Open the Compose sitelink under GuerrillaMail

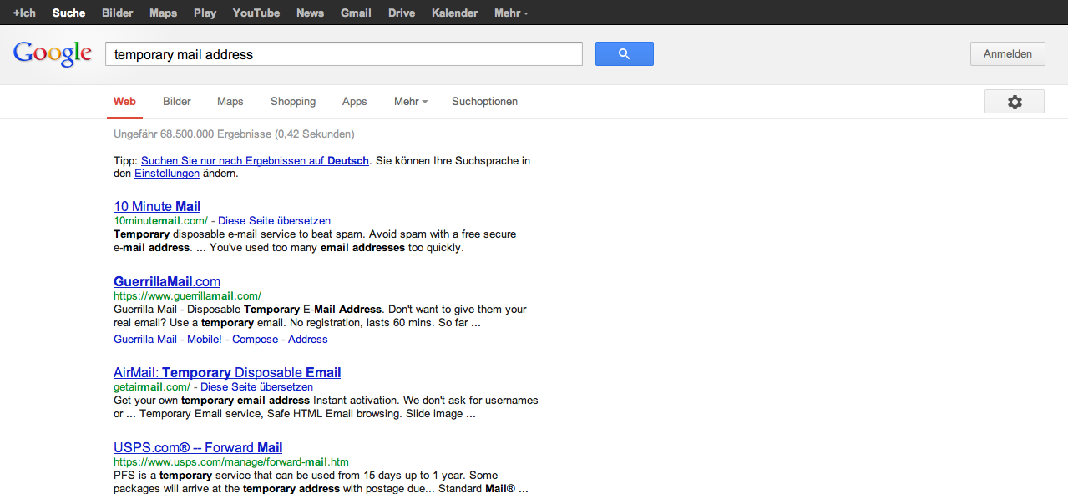click(255, 340)
